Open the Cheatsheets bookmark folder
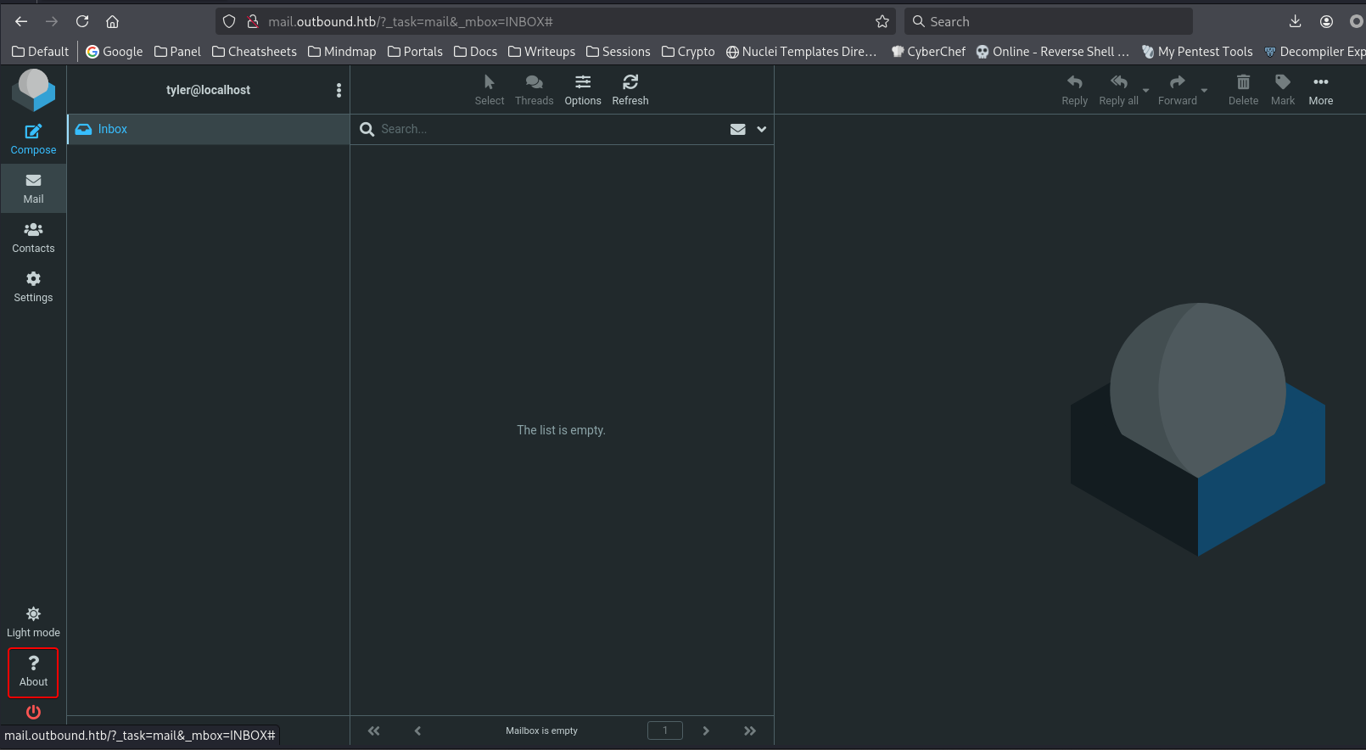The height and width of the screenshot is (750, 1366). [x=255, y=52]
